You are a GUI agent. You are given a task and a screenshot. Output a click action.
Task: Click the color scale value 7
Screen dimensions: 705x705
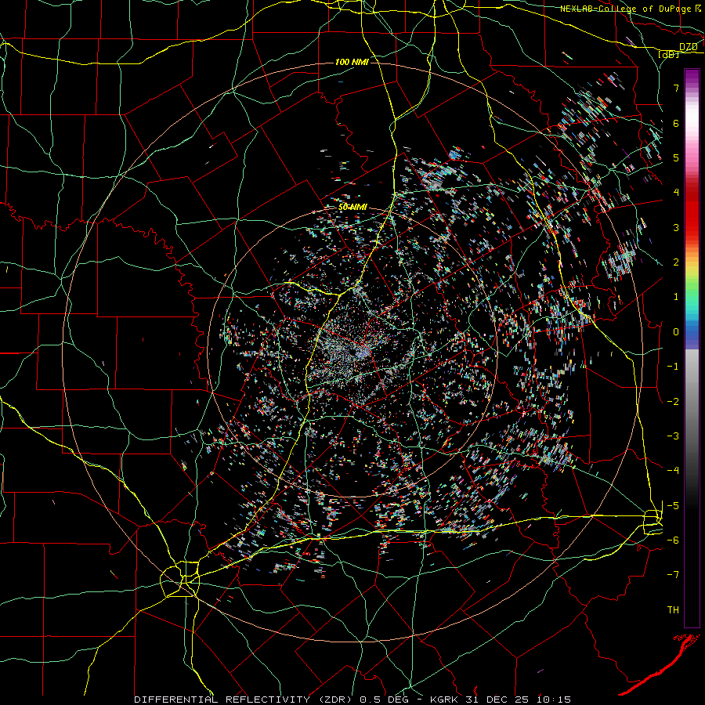click(x=676, y=88)
